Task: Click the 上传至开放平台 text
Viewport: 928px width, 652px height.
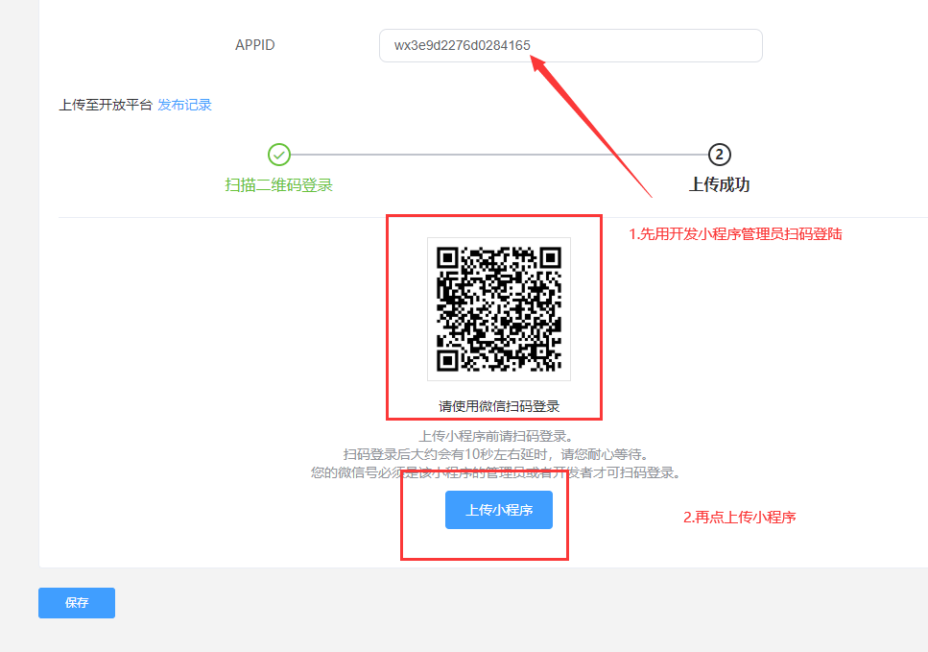Action: [x=106, y=105]
